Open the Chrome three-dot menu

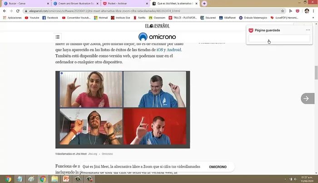point(313,11)
